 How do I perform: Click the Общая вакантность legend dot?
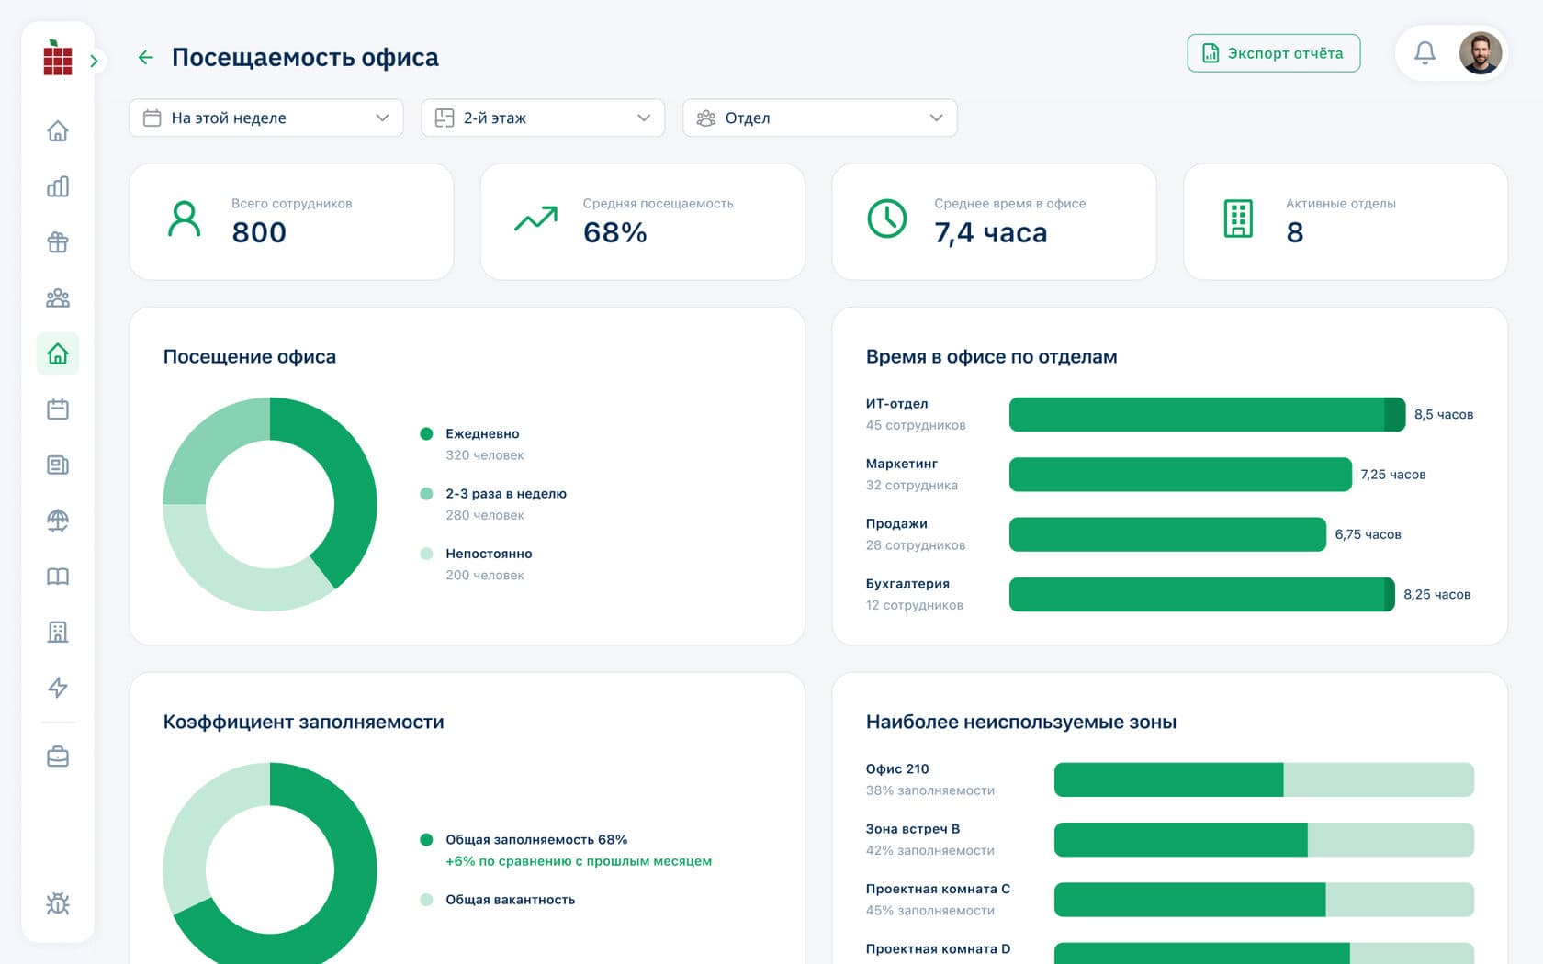(426, 900)
